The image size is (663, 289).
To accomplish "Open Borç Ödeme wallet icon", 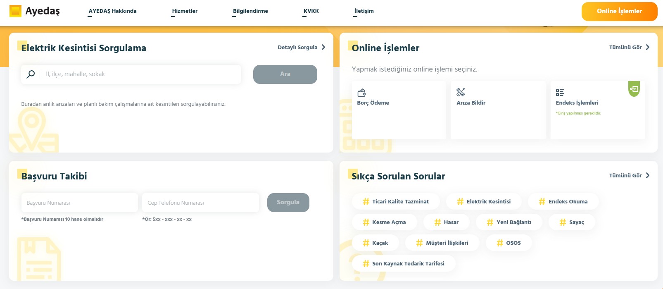I will (361, 92).
